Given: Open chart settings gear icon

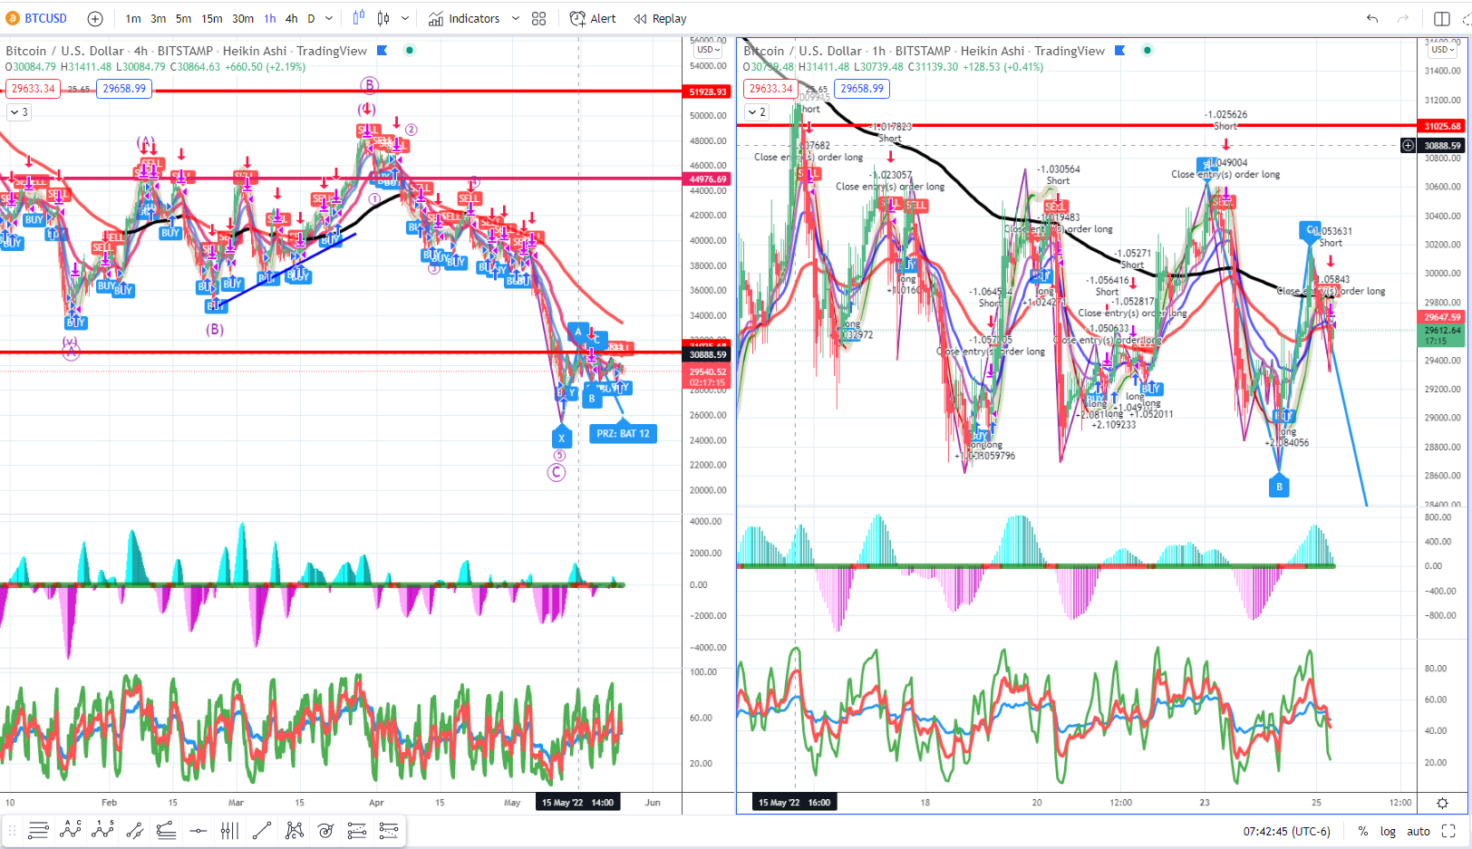Looking at the screenshot, I should pyautogui.click(x=1442, y=803).
